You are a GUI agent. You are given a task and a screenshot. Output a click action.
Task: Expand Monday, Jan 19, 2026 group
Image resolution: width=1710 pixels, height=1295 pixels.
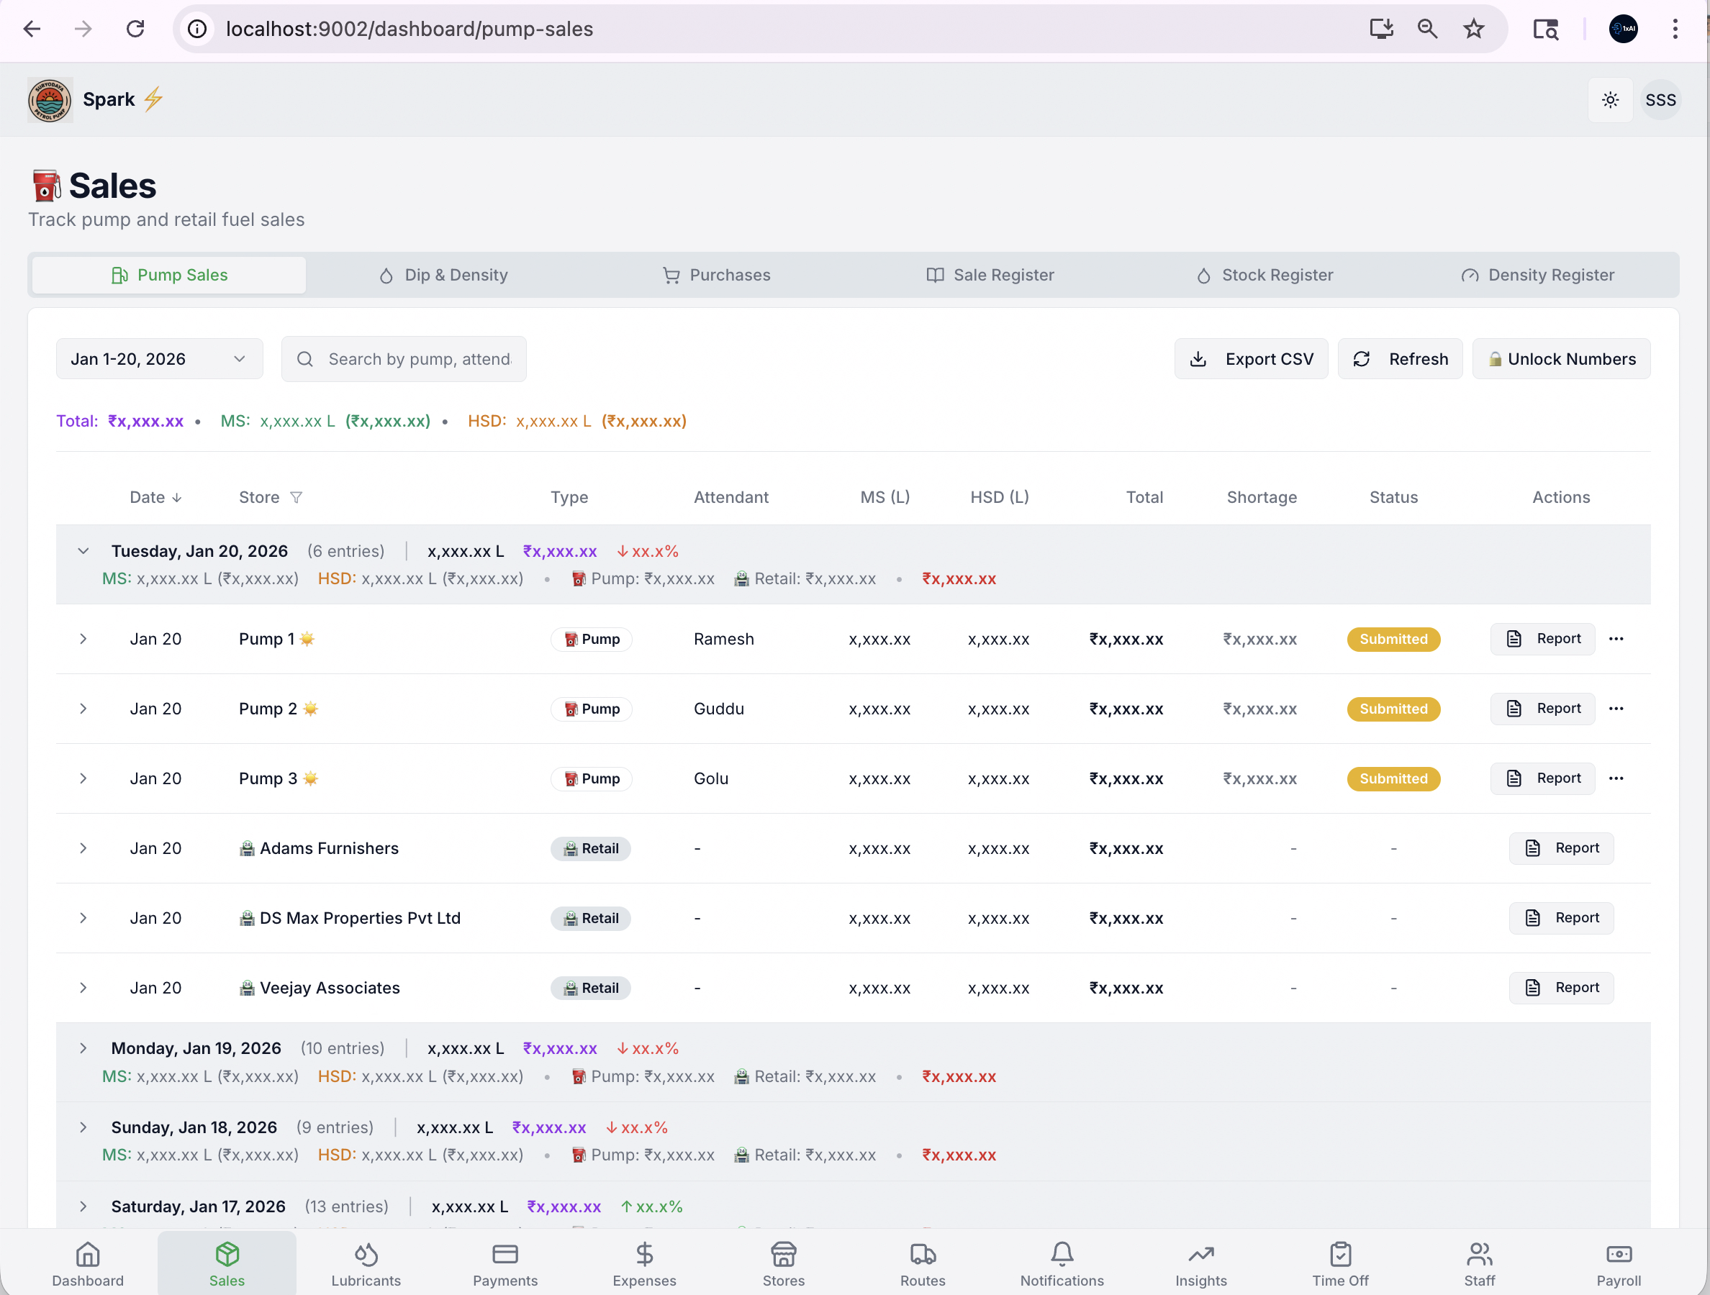[x=83, y=1048]
